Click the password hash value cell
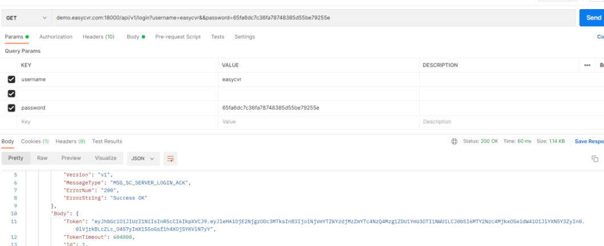This screenshot has width=604, height=246. point(319,108)
